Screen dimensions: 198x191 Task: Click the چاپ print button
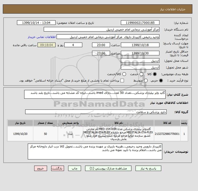[75, 168]
